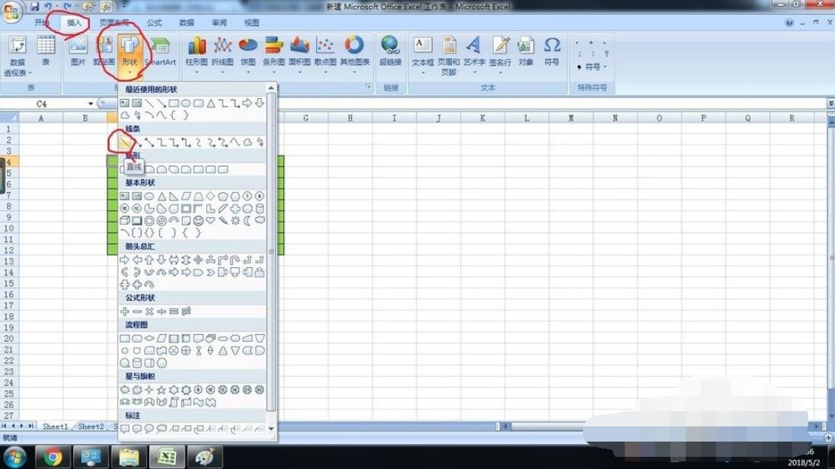Insert an 对象 object
Image resolution: width=835 pixels, height=469 pixels.
(x=526, y=52)
